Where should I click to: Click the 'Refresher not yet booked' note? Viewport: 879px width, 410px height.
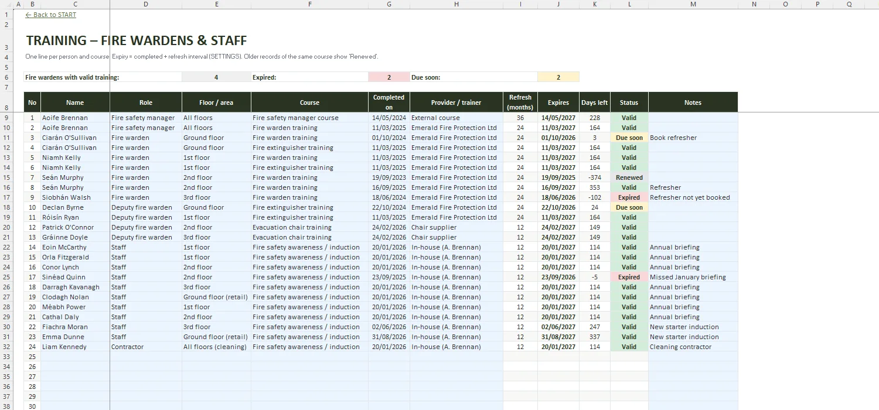[693, 197]
